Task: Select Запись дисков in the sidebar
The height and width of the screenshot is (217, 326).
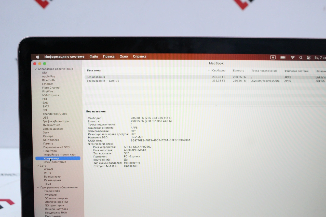Action: tap(53, 129)
